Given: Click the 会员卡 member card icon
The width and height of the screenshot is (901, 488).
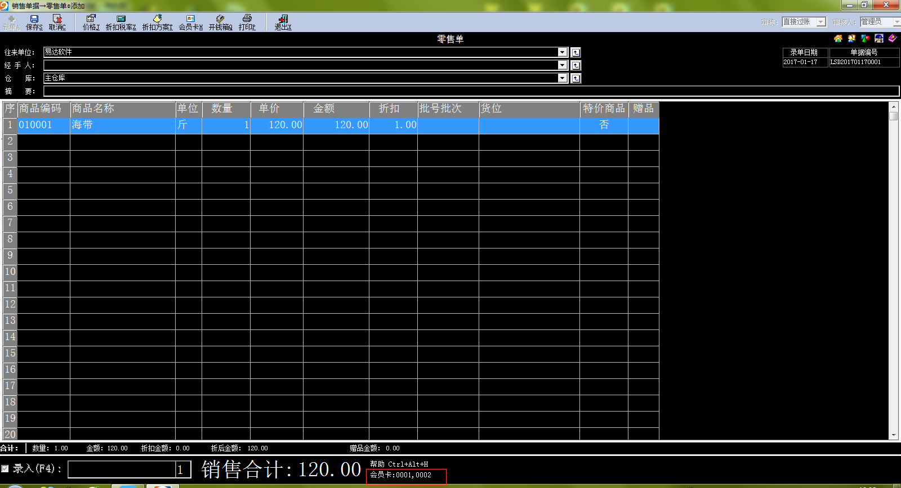Looking at the screenshot, I should [190, 21].
